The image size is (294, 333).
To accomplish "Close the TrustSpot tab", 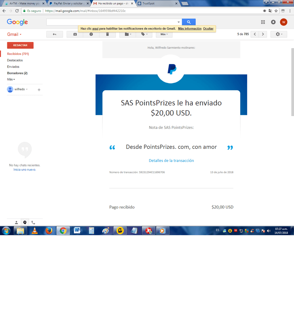I will click(x=176, y=3).
